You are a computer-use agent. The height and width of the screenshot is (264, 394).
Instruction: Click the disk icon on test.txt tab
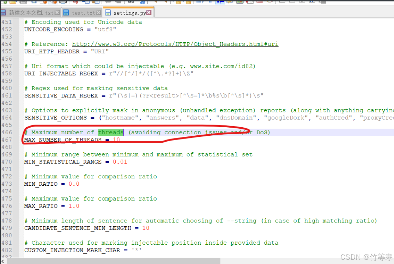pyautogui.click(x=66, y=13)
